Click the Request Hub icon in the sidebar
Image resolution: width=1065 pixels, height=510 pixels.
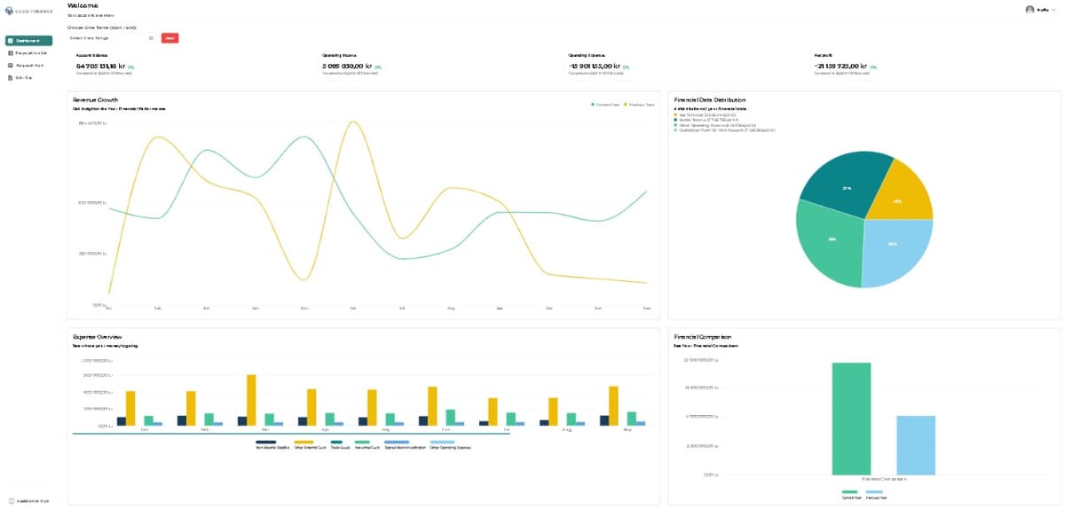10,66
